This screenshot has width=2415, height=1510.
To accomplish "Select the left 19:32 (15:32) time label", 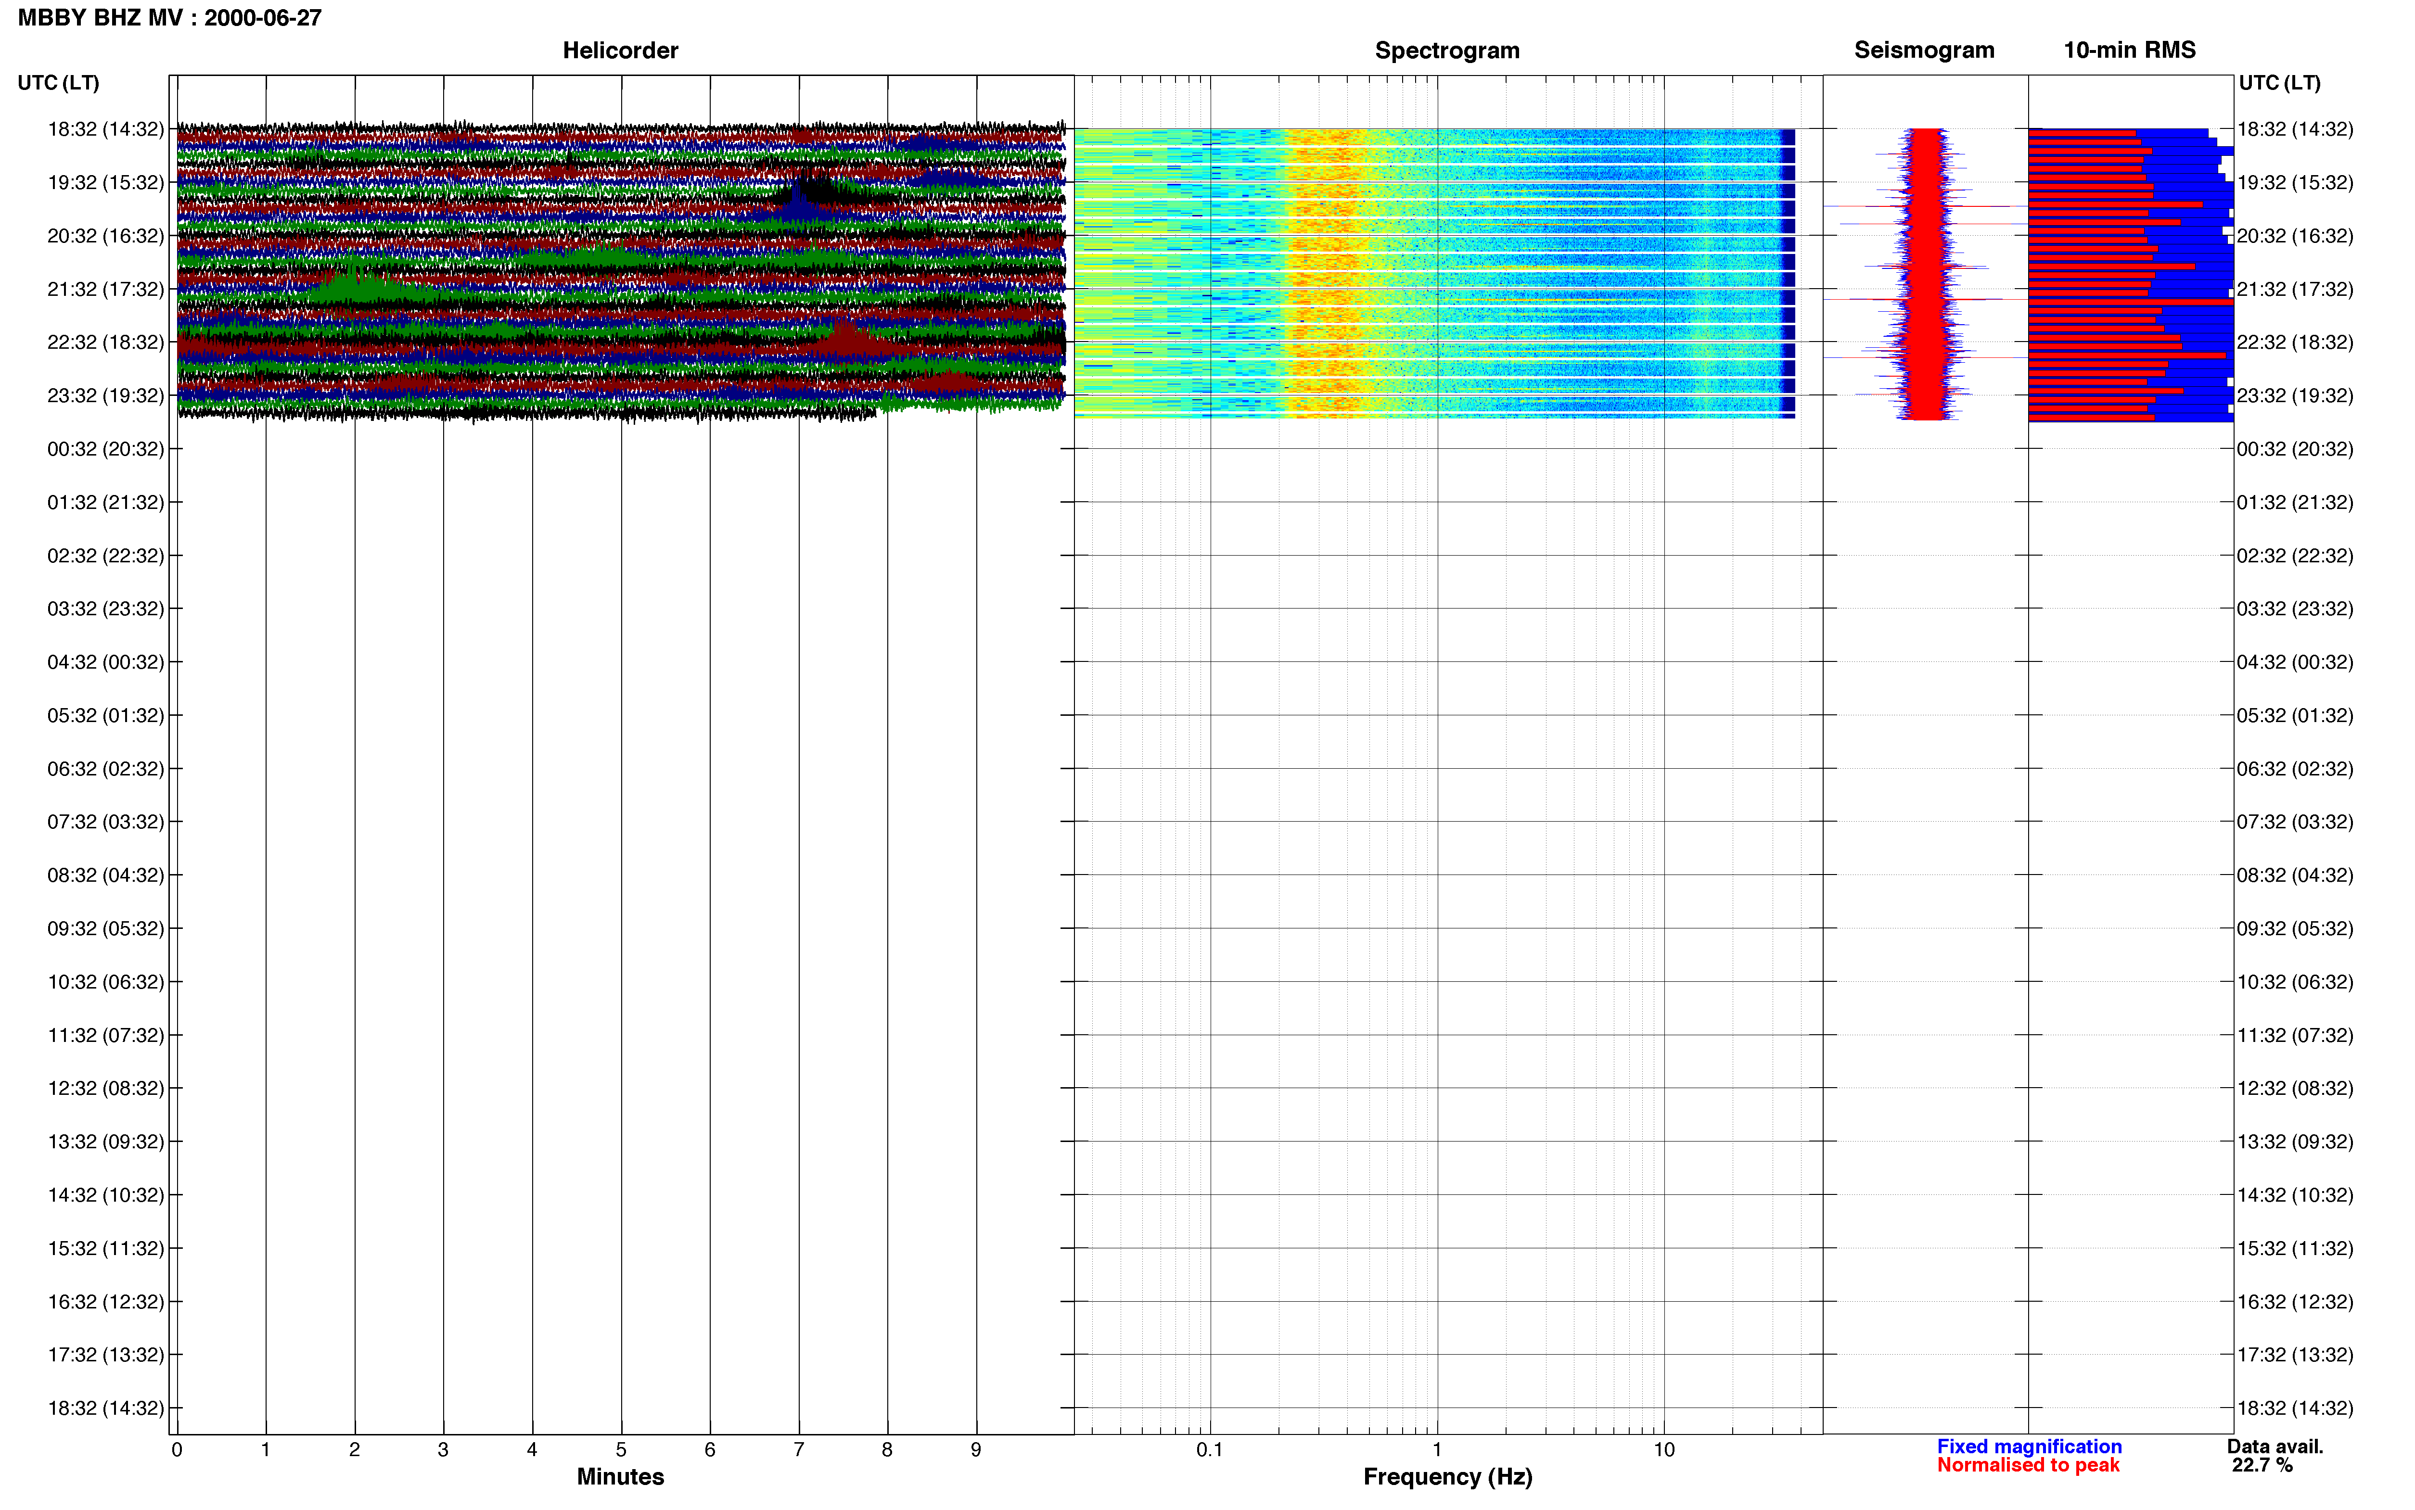I will (x=106, y=183).
